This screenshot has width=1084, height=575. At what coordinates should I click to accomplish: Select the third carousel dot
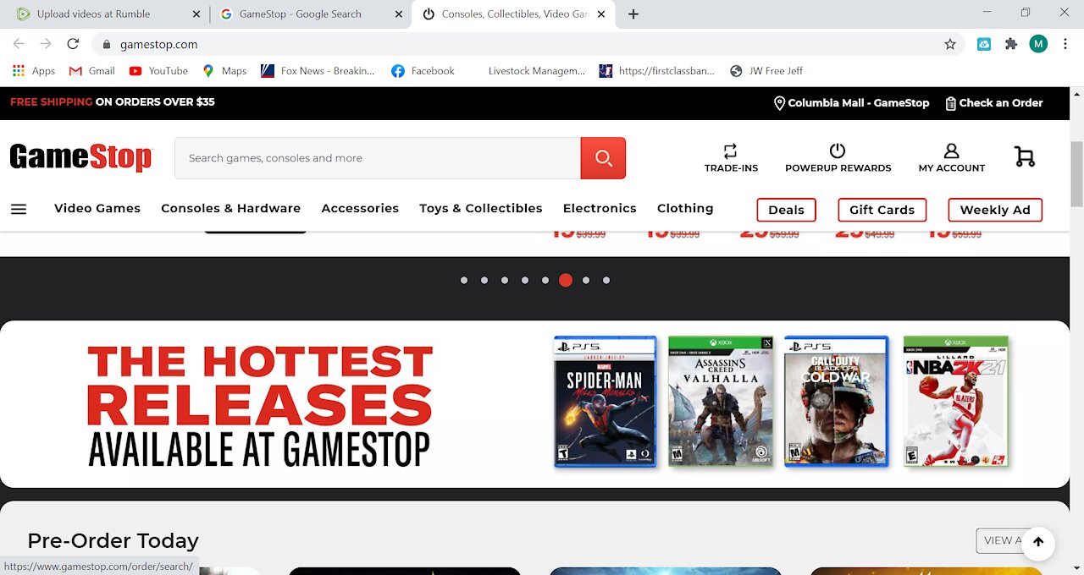505,281
